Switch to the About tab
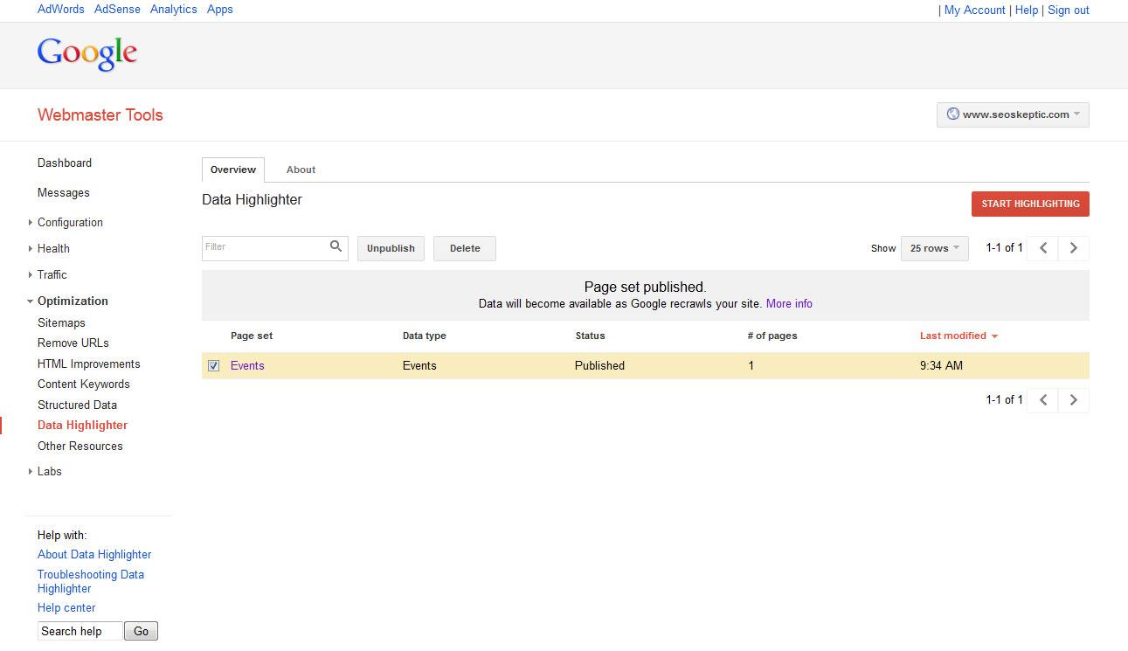Viewport: 1128px width, 651px height. point(301,170)
